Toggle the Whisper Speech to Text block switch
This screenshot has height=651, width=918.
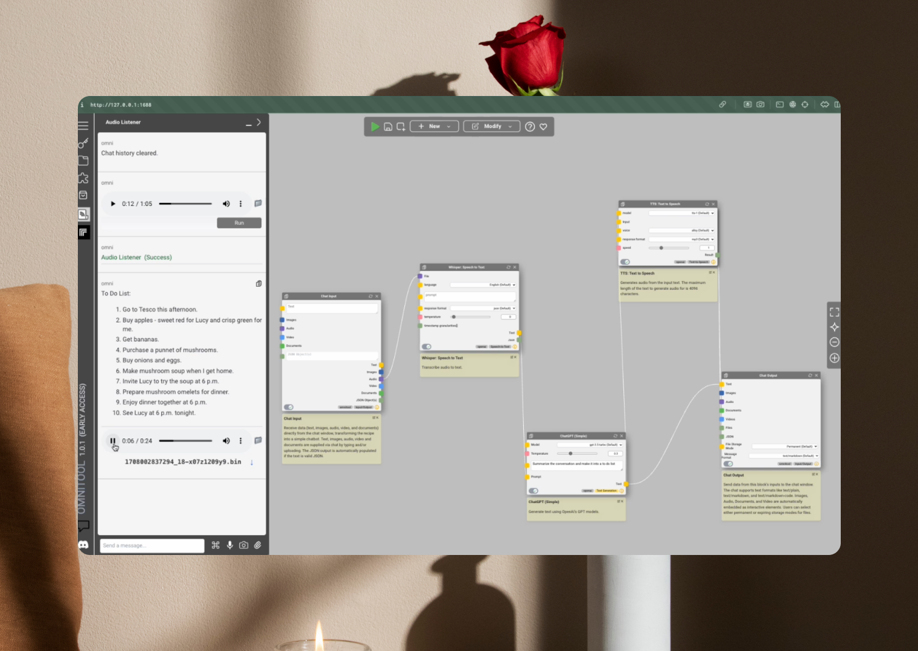coord(427,347)
